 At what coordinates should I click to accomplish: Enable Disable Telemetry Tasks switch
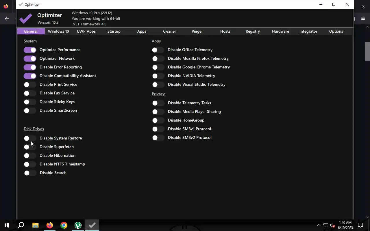coord(158,103)
